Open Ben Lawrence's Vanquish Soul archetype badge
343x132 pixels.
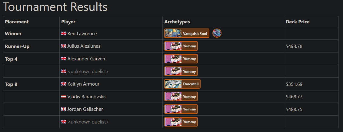click(x=187, y=33)
